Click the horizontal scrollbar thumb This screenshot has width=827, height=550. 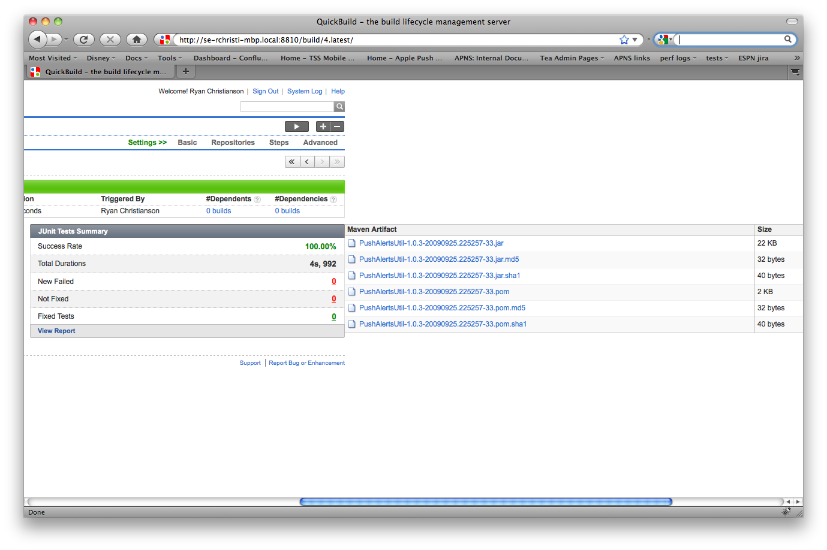(x=486, y=502)
